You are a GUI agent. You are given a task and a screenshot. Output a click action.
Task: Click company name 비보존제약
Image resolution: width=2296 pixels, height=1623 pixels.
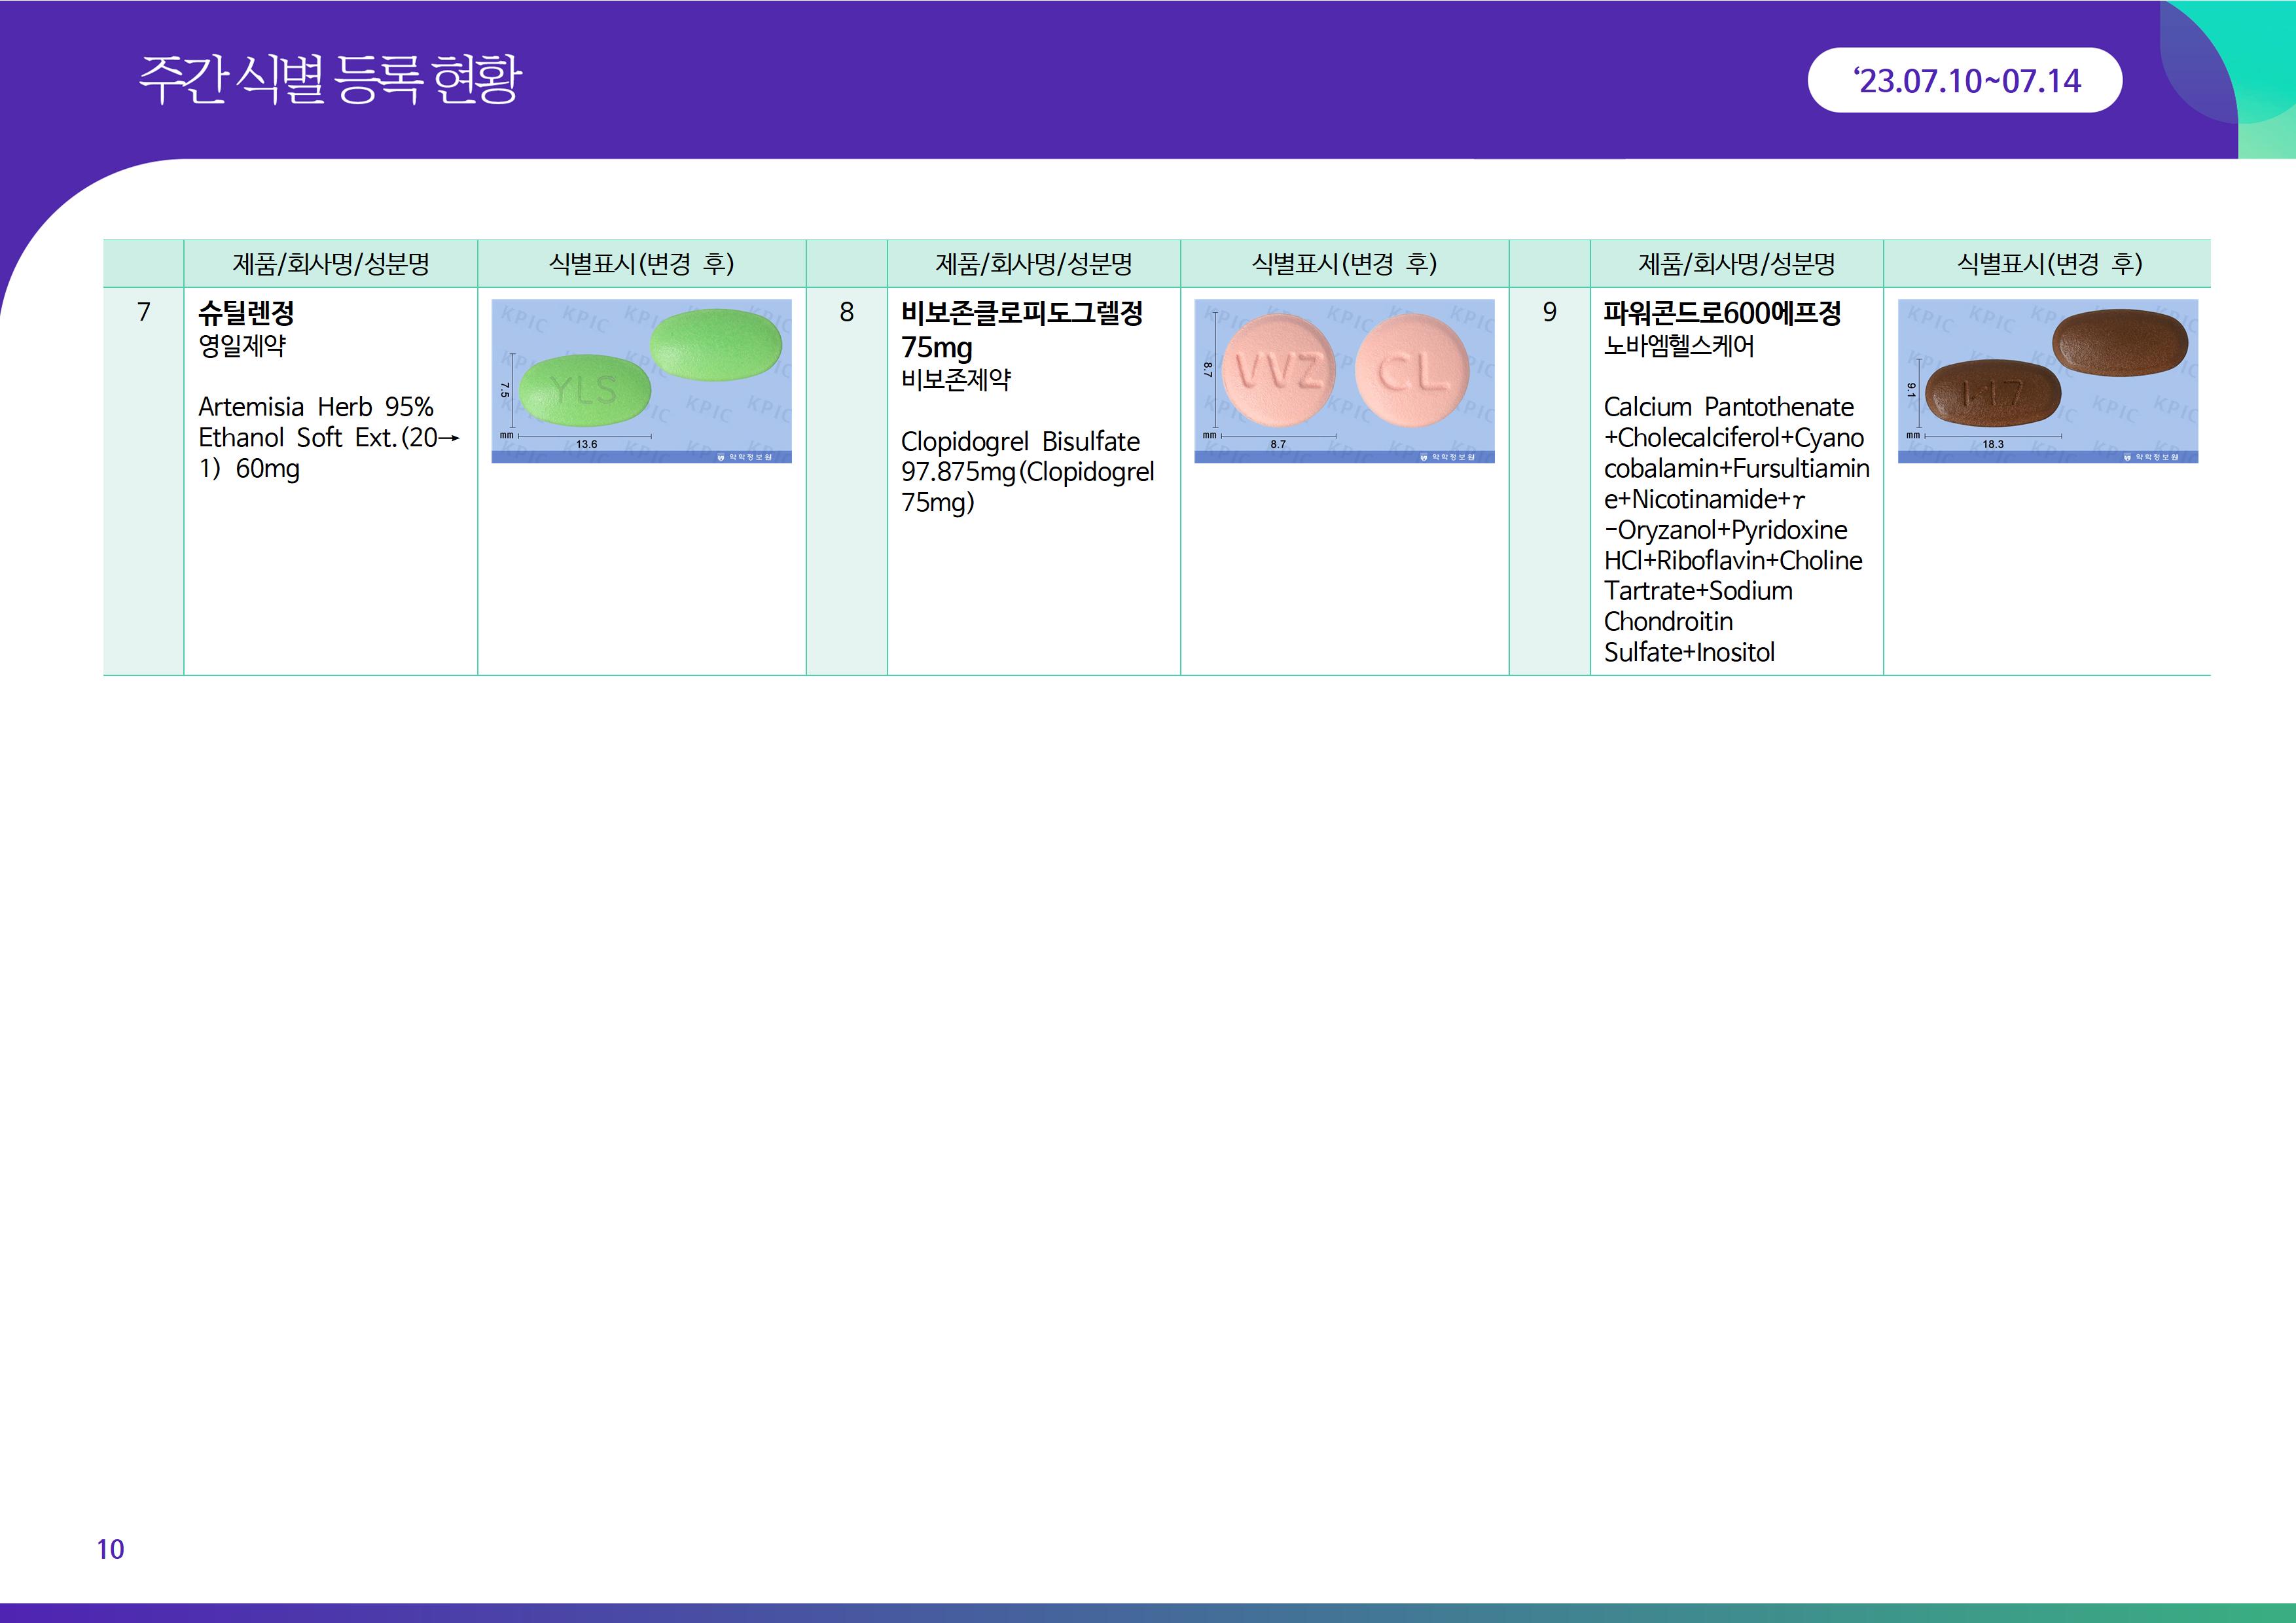click(x=956, y=380)
